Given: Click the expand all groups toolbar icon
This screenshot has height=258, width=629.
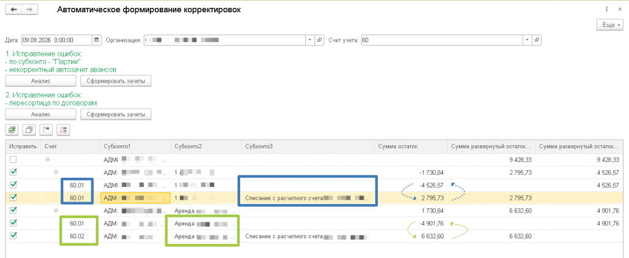Looking at the screenshot, I should coord(63,129).
